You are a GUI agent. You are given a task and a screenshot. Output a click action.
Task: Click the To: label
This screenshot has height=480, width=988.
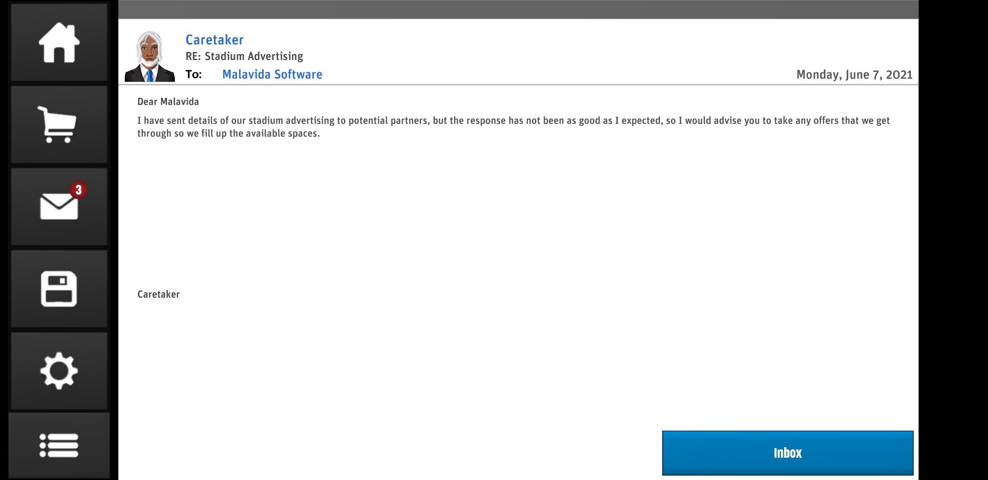pos(194,74)
